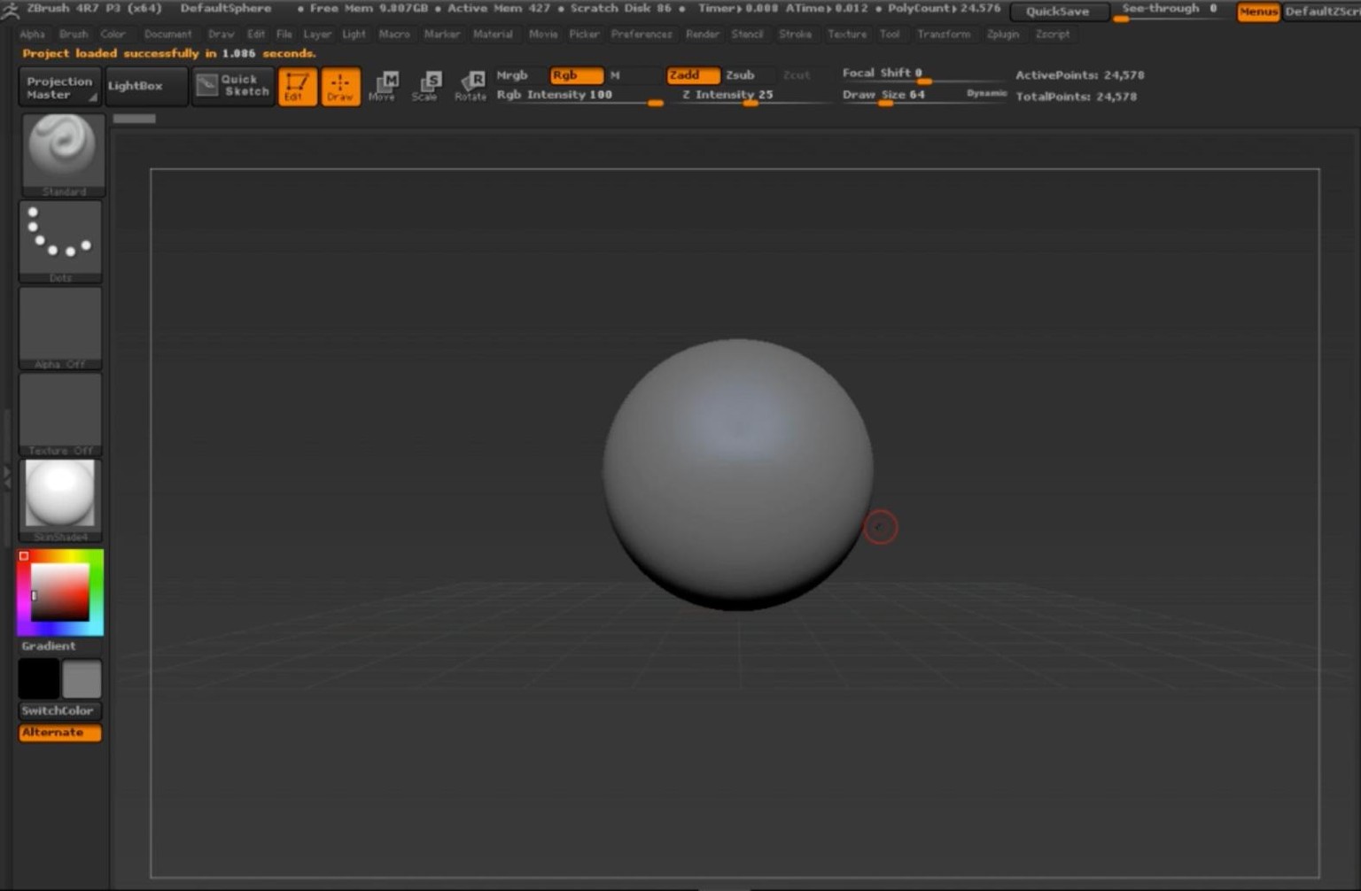Screen dimensions: 1361x891
Task: Open the Layer menu
Action: [x=317, y=34]
